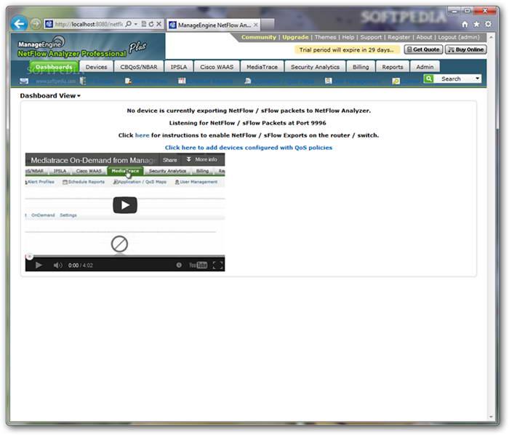The image size is (509, 435).
Task: Click the green search magnifier icon
Action: point(429,79)
